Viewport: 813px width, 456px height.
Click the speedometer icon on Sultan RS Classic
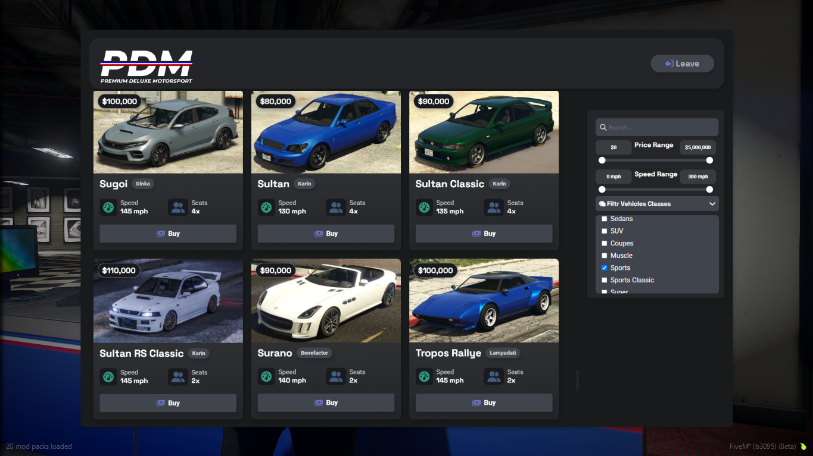pyautogui.click(x=108, y=377)
